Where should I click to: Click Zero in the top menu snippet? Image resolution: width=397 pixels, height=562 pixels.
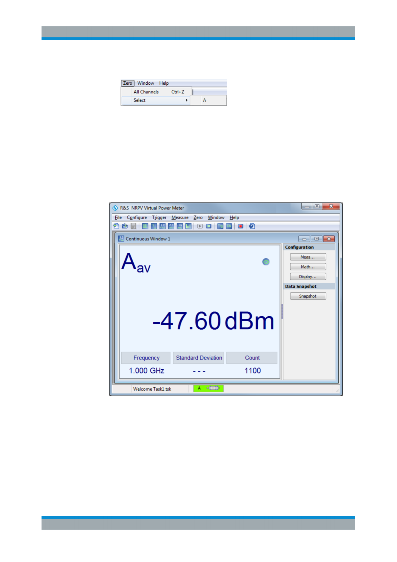[128, 83]
